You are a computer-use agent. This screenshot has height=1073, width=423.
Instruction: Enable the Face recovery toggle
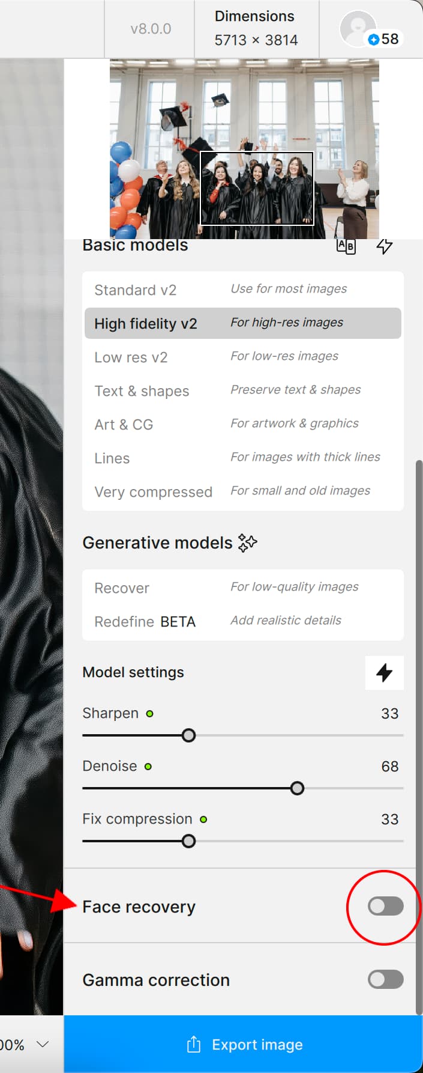pyautogui.click(x=385, y=906)
